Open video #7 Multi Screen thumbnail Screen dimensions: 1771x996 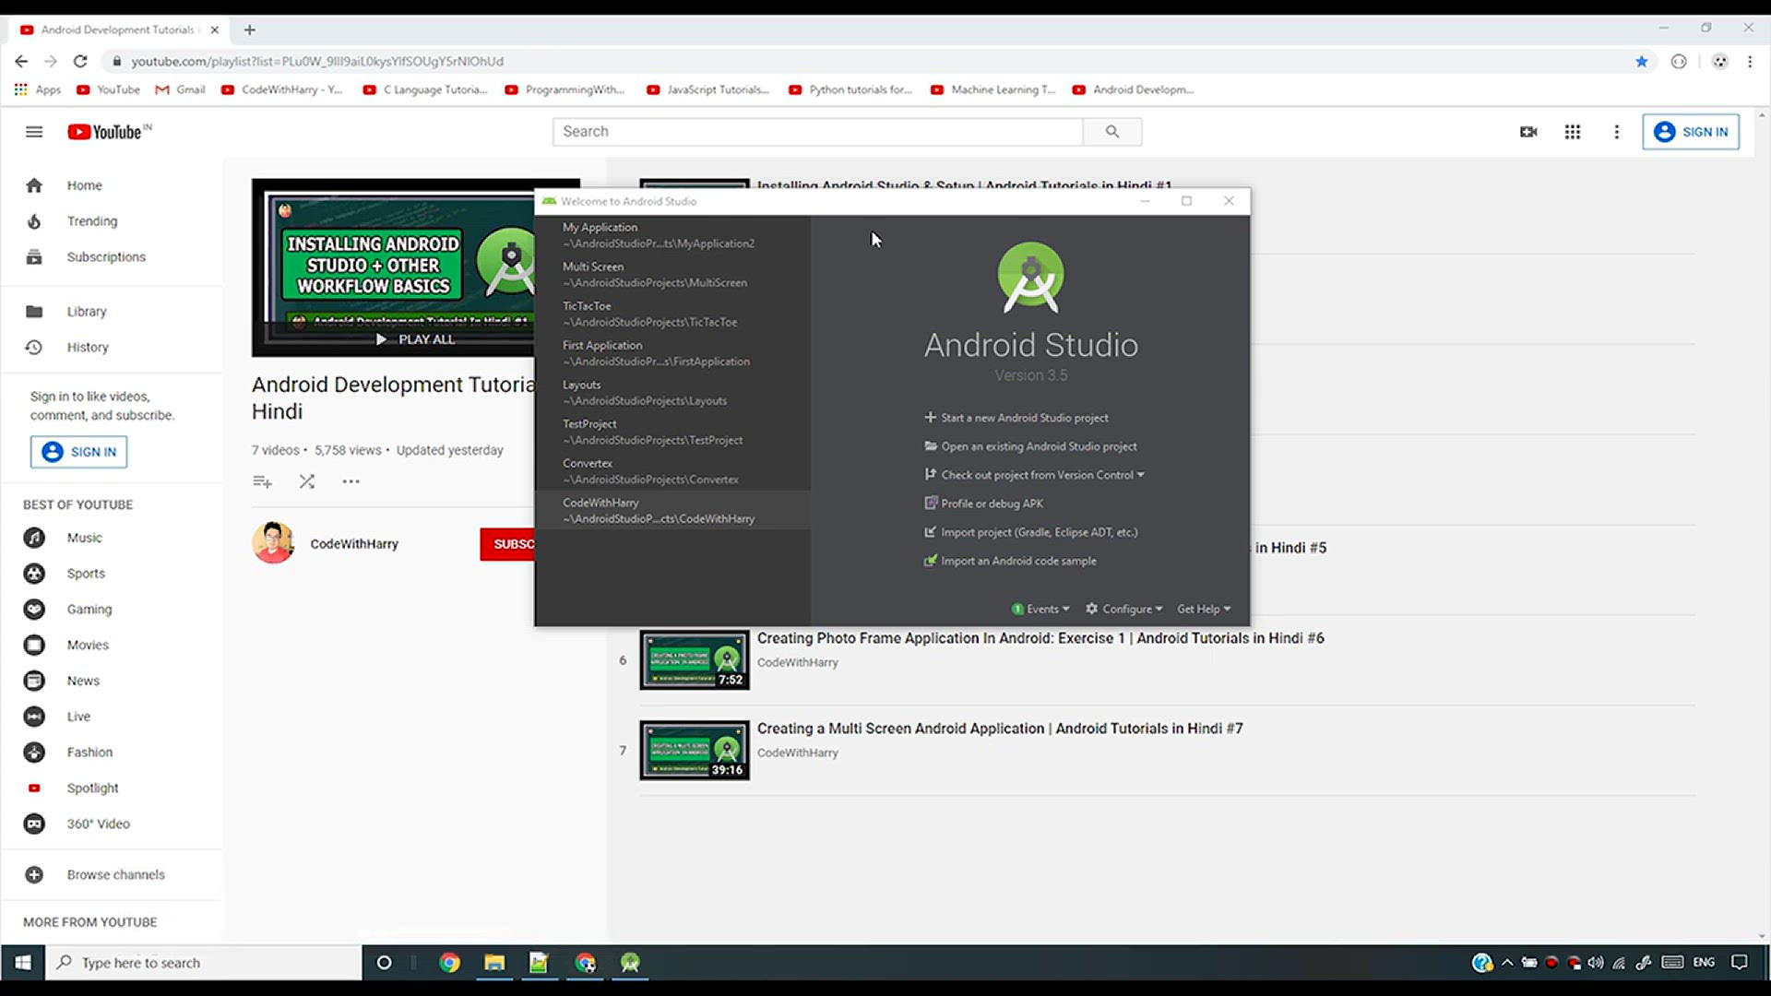[695, 751]
